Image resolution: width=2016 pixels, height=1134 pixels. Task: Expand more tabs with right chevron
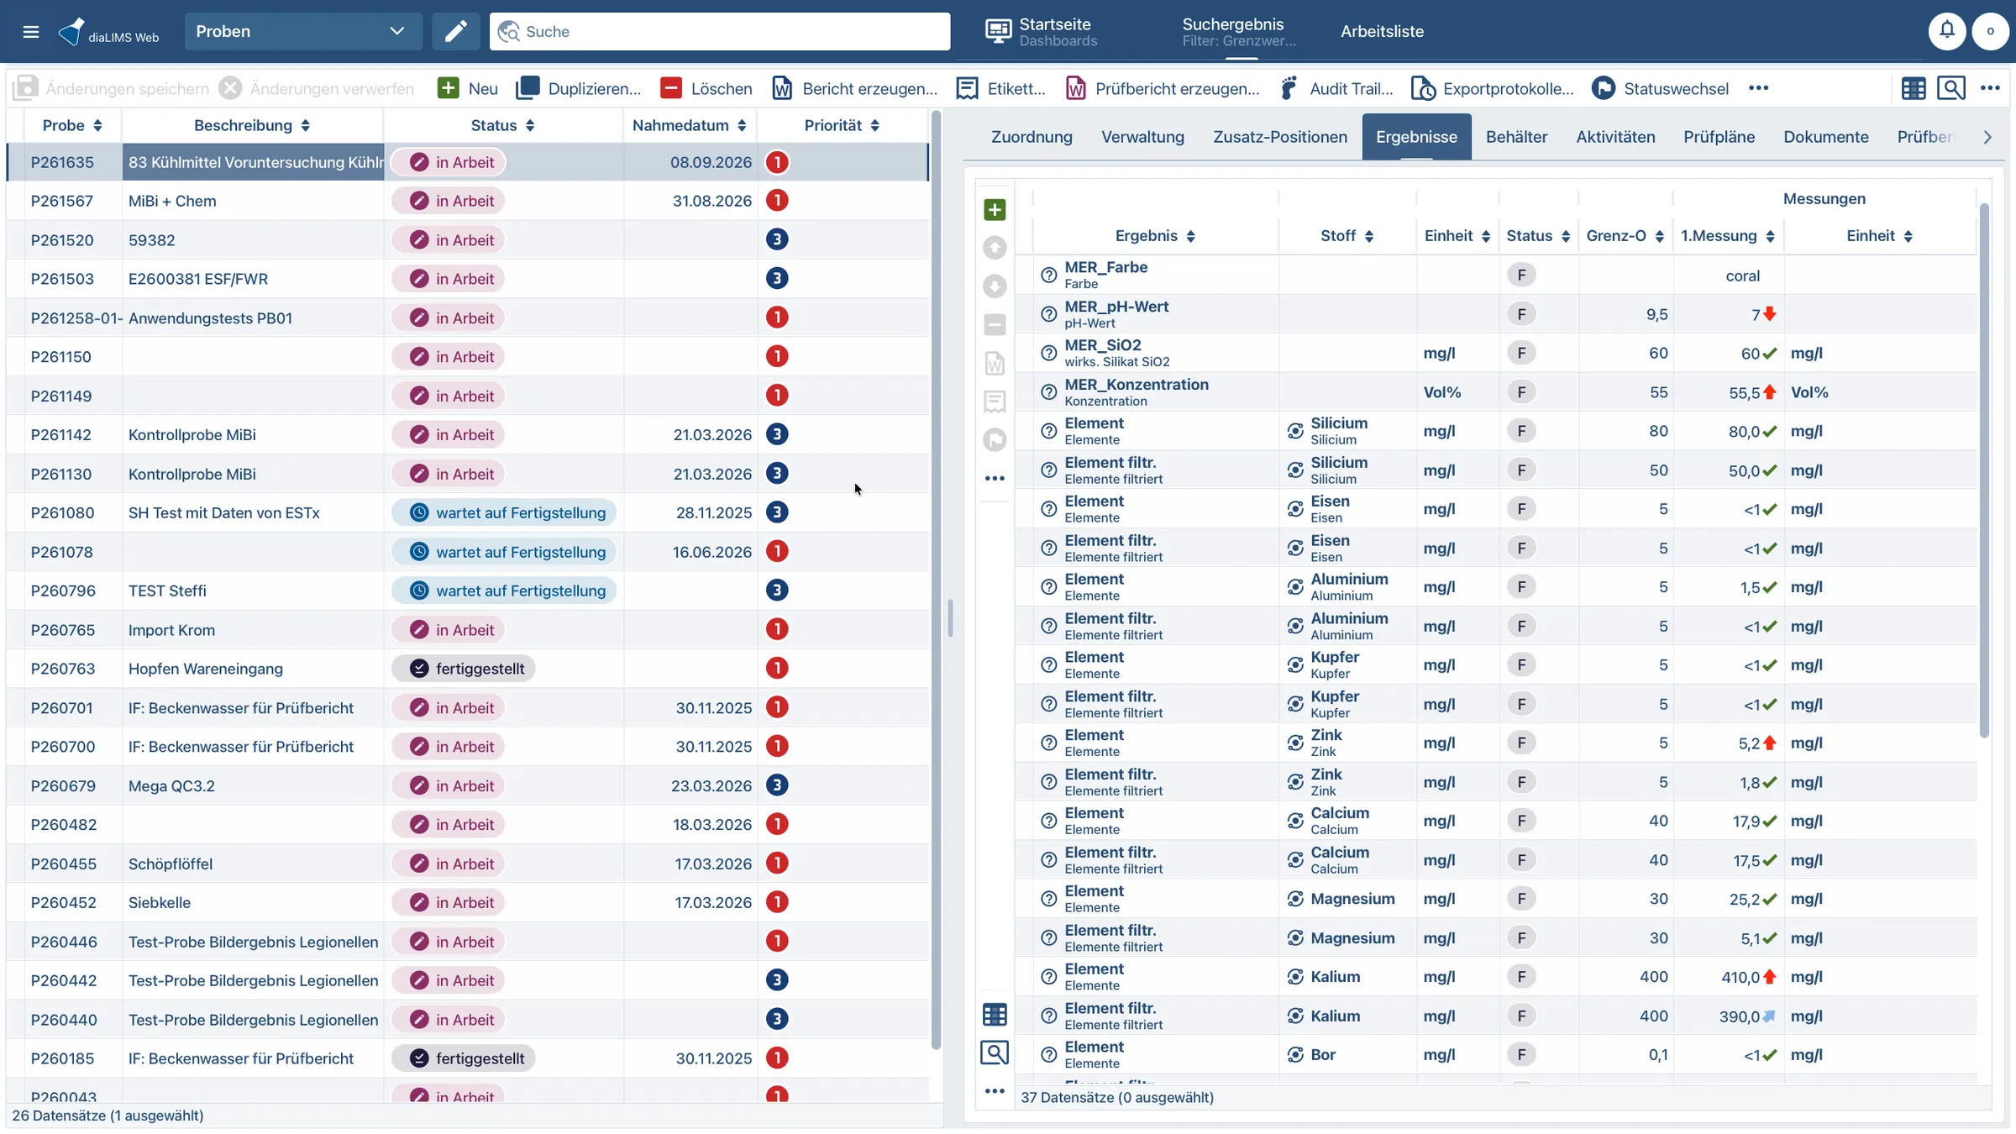click(1987, 137)
